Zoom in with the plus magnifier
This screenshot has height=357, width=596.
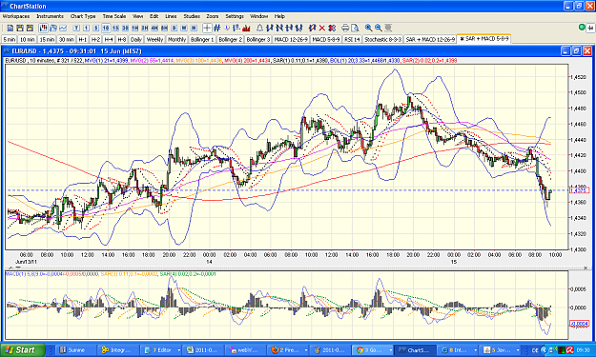(368, 28)
